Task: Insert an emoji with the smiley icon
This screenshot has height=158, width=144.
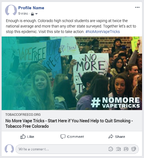Action: coord(111,149)
